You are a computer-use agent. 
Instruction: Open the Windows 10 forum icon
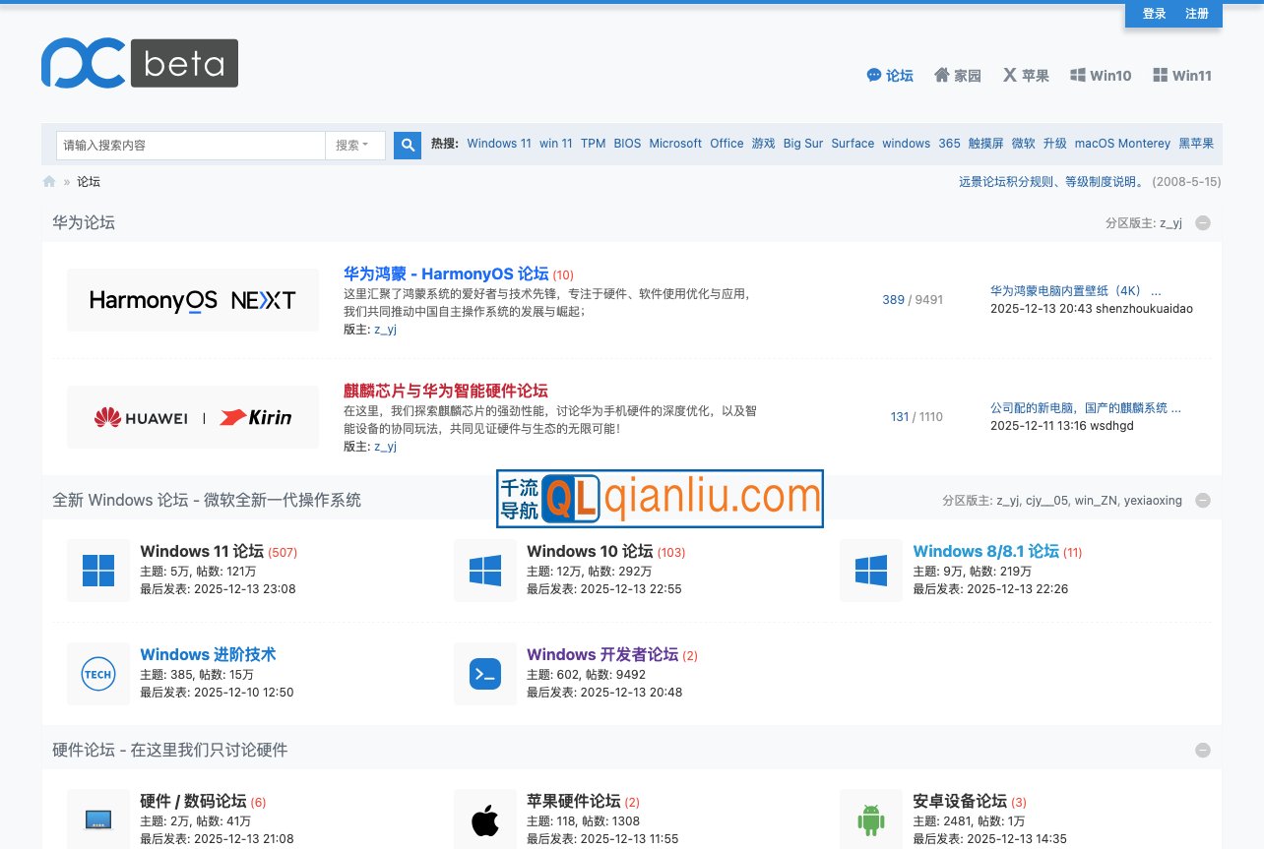(x=485, y=571)
